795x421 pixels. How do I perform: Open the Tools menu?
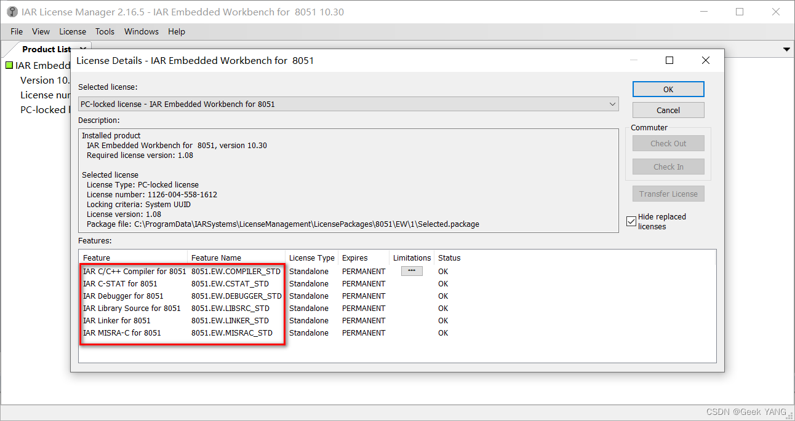click(x=105, y=31)
